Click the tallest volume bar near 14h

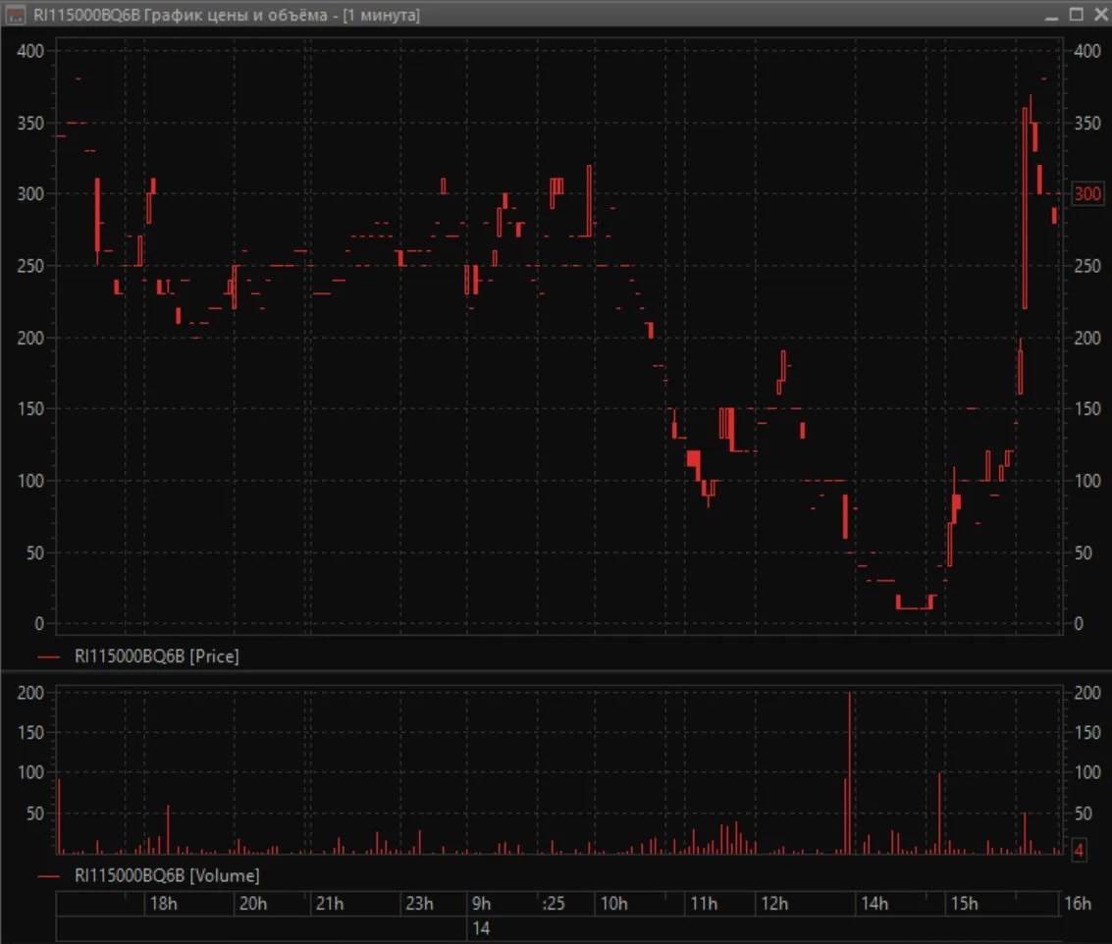(x=850, y=772)
